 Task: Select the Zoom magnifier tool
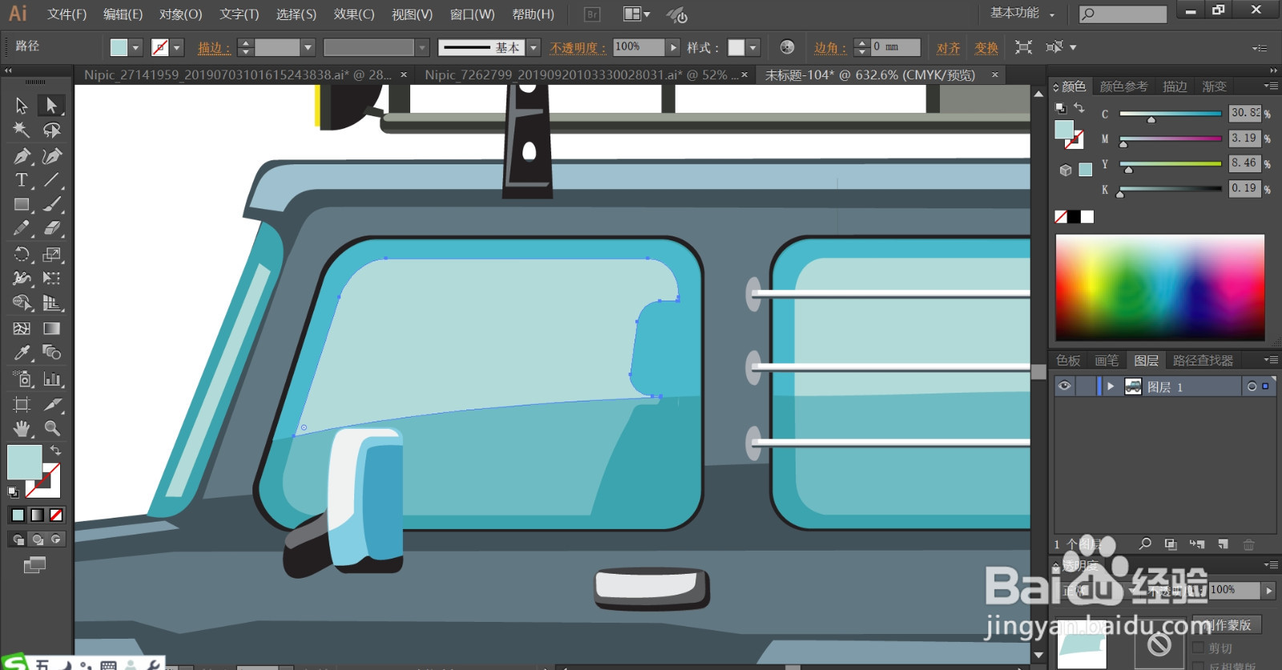(51, 429)
